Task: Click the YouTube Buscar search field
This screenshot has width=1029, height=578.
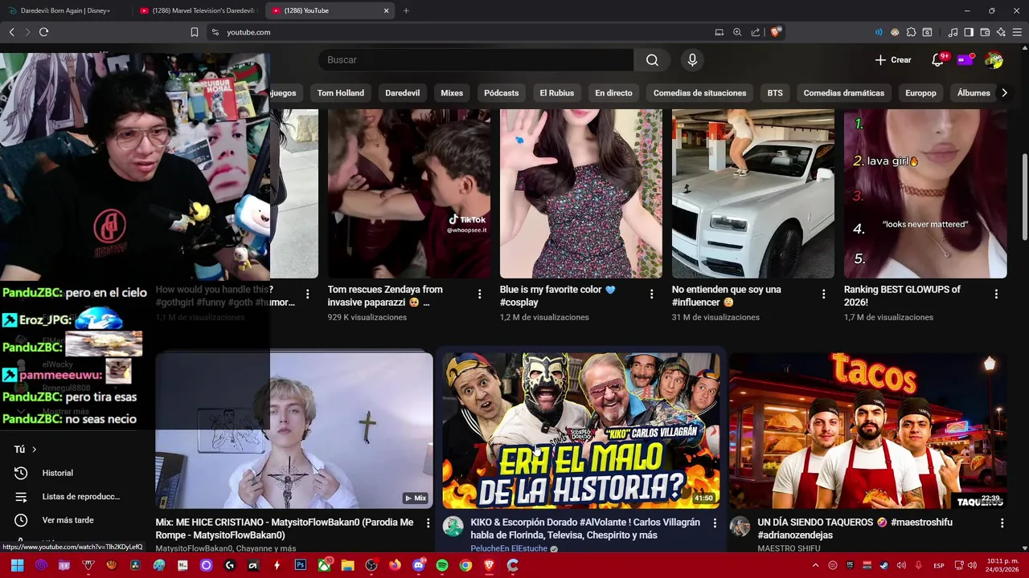Action: (475, 60)
